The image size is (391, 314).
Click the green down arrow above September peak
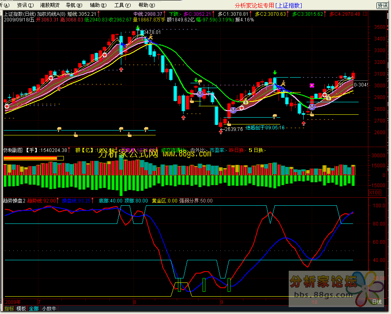coord(275,73)
